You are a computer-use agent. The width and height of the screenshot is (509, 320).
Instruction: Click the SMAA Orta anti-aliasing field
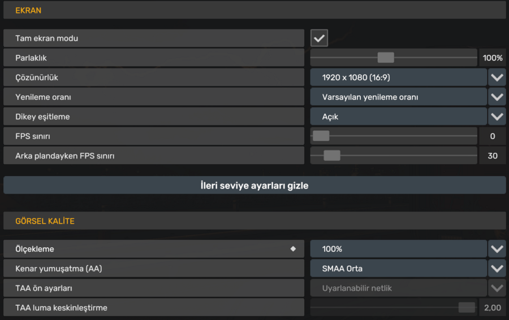click(x=398, y=269)
